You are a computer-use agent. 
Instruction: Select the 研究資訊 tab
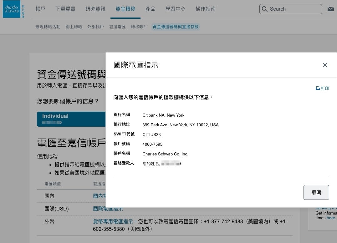pyautogui.click(x=95, y=9)
